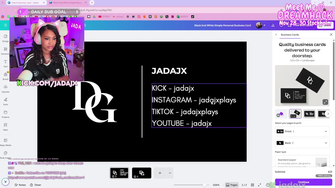The height and width of the screenshot is (188, 335).
Task: Select the 3D preview thumbnail
Action: pos(281,114)
